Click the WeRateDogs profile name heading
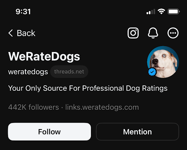187x150 pixels. 44,56
